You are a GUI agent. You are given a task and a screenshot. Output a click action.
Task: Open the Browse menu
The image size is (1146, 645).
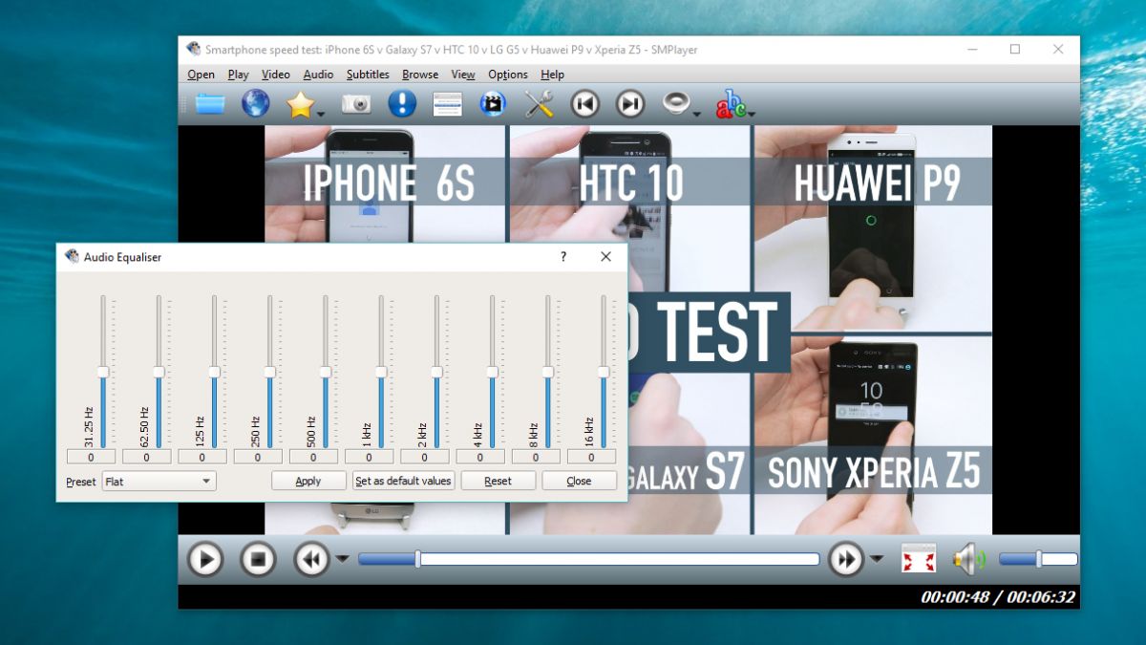pyautogui.click(x=420, y=75)
